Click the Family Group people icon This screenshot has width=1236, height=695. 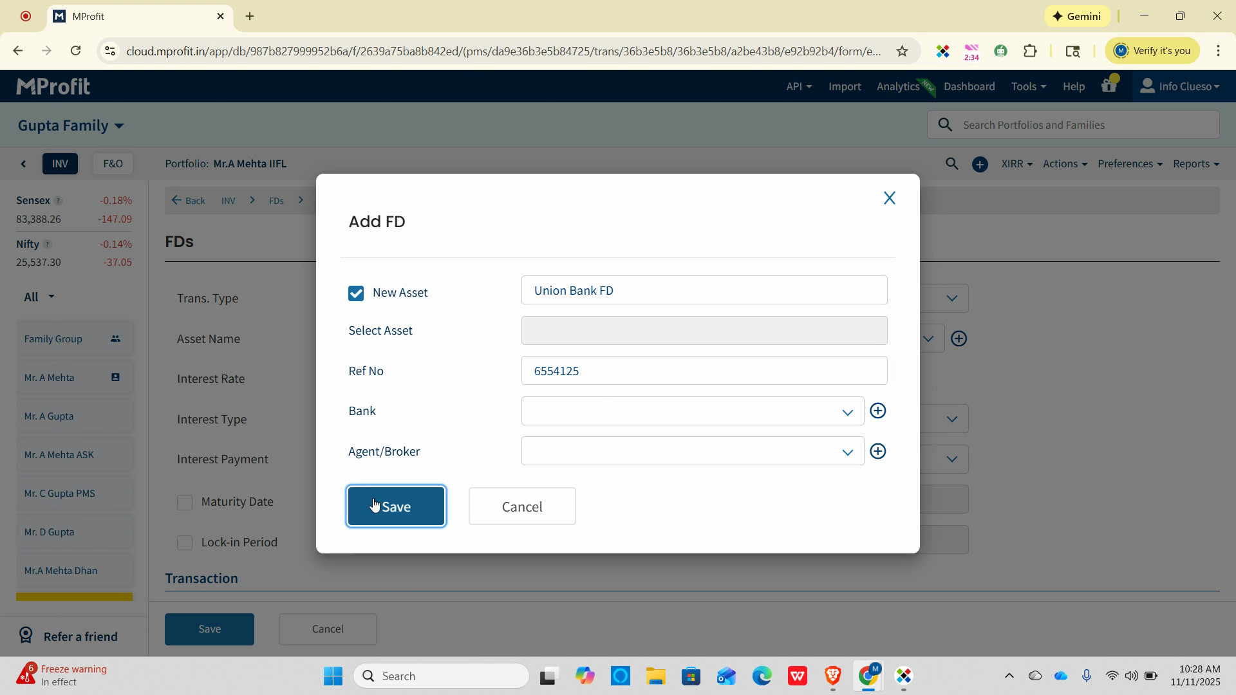(x=115, y=338)
